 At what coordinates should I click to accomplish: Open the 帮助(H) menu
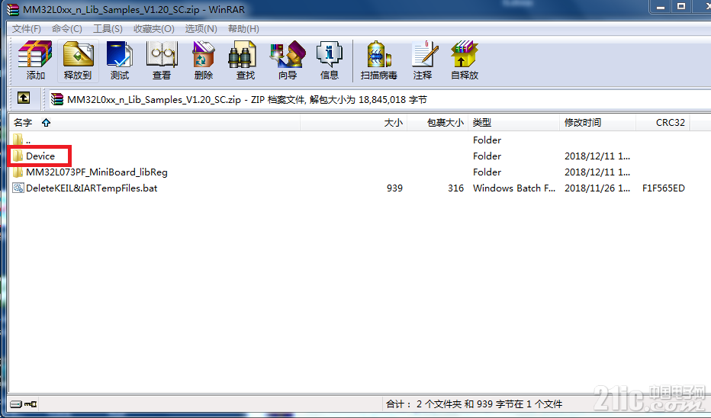[243, 28]
